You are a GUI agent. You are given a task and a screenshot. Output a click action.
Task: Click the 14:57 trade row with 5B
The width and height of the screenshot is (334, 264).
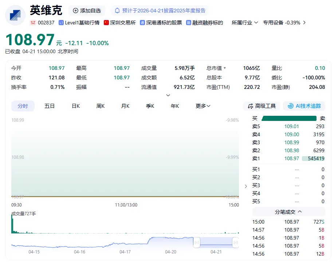[x=288, y=230]
